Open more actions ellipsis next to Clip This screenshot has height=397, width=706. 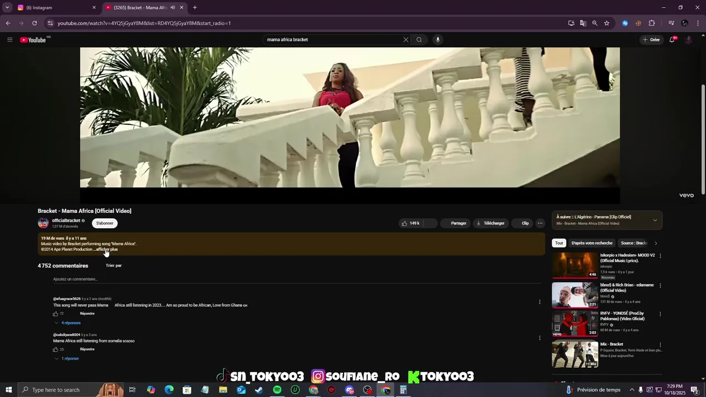(540, 223)
